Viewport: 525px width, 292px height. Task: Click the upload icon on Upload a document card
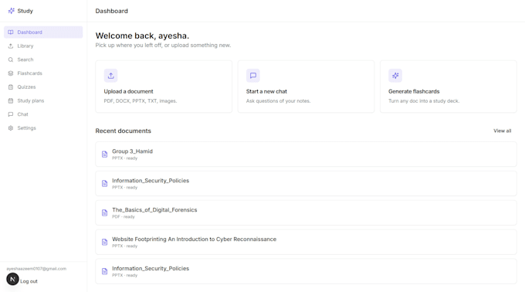(x=111, y=76)
